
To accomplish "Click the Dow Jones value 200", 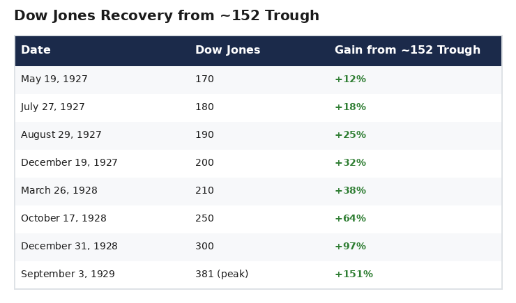I will pos(204,163).
